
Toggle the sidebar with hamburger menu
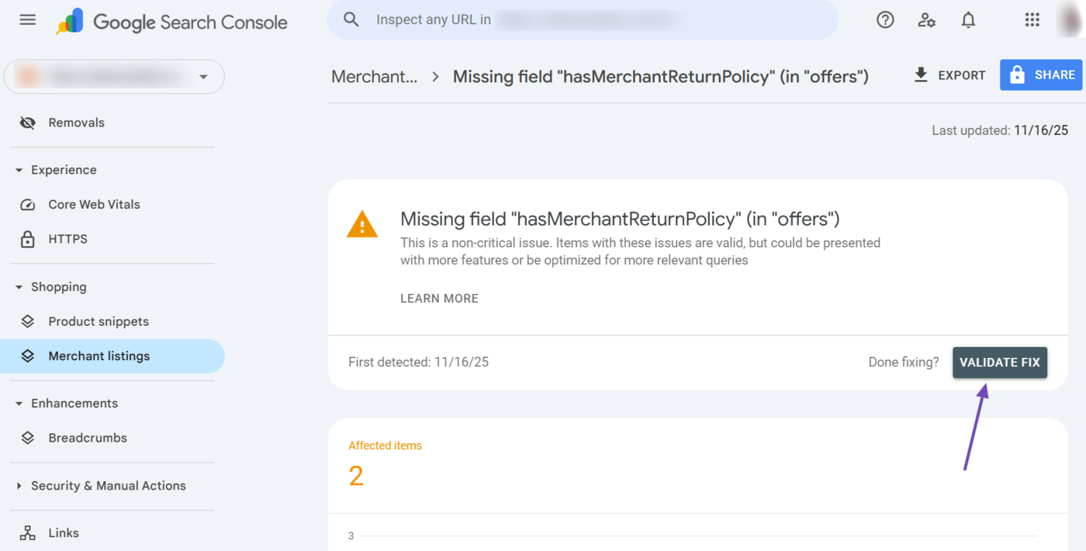pos(27,19)
